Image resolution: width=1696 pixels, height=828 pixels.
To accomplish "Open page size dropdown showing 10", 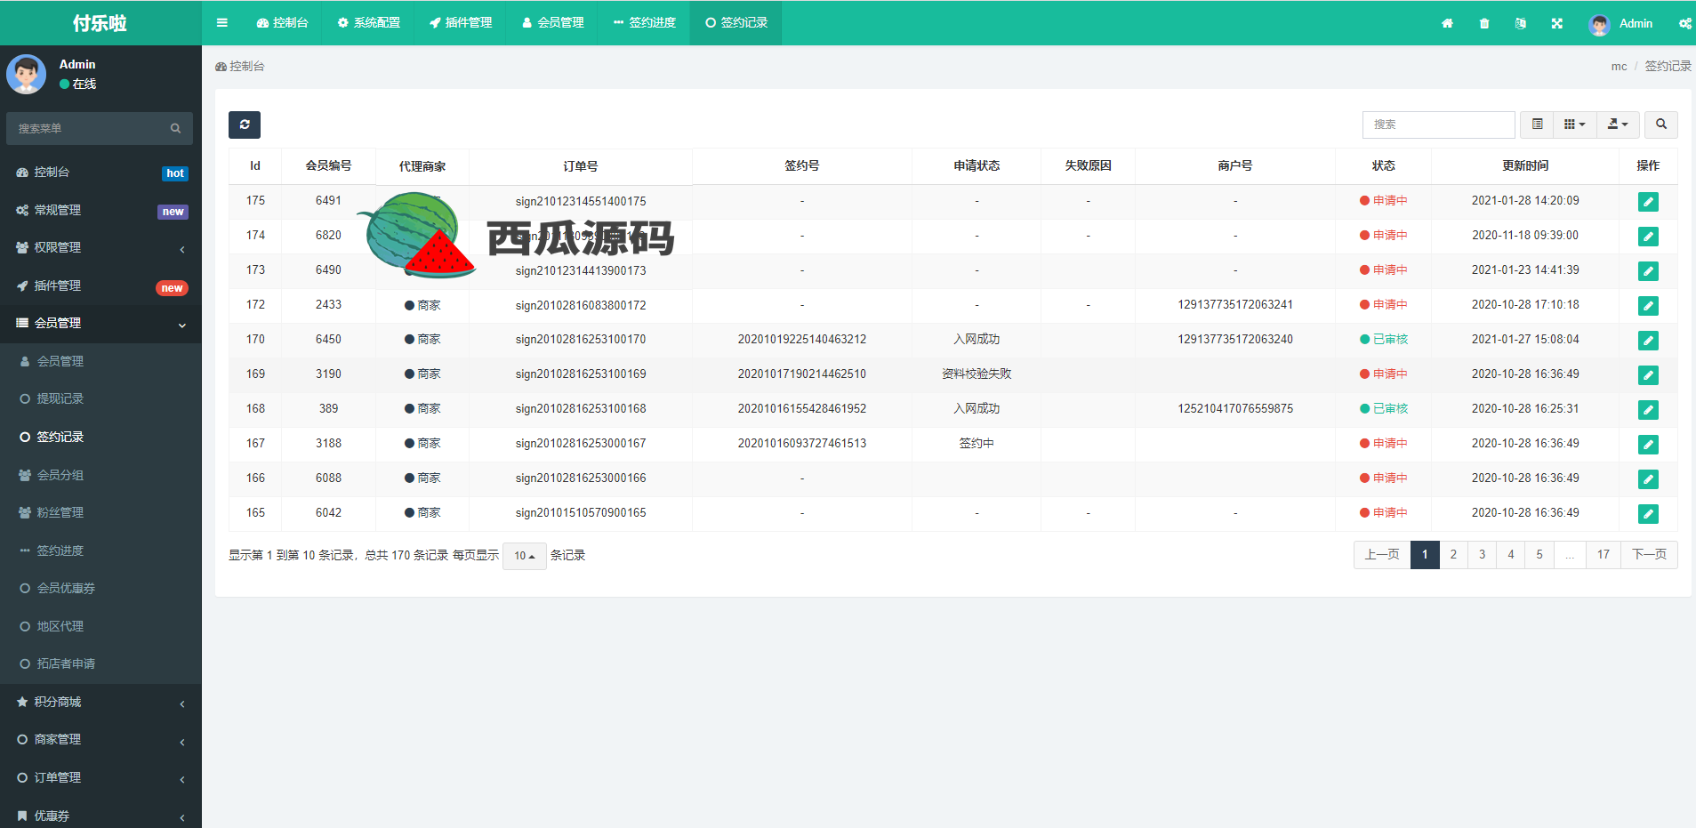I will point(525,556).
